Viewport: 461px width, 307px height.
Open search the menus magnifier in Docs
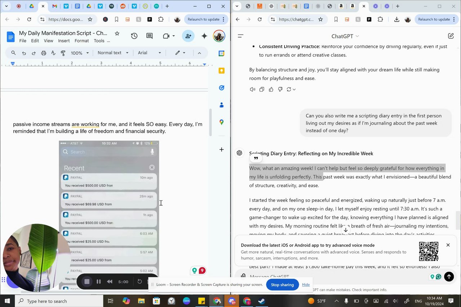click(13, 53)
